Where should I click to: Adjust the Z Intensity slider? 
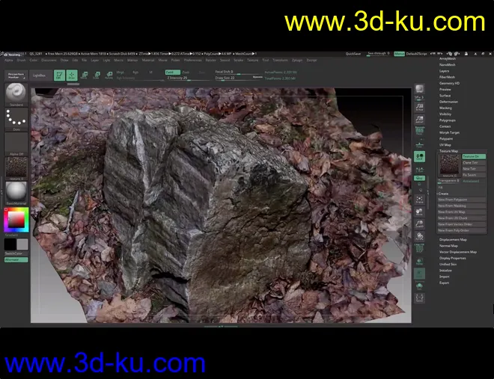tap(188, 78)
